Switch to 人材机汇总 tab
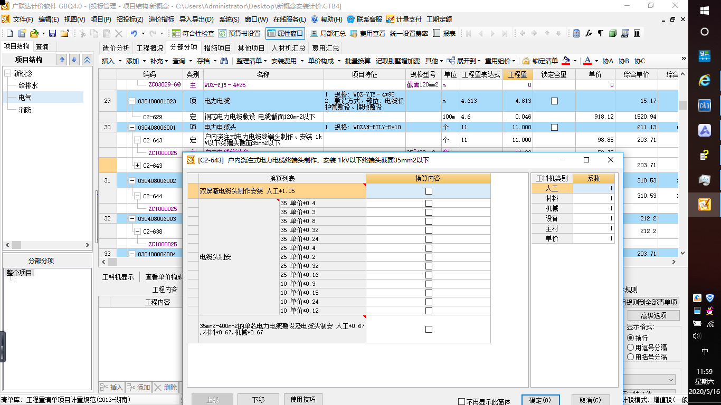 click(x=288, y=47)
